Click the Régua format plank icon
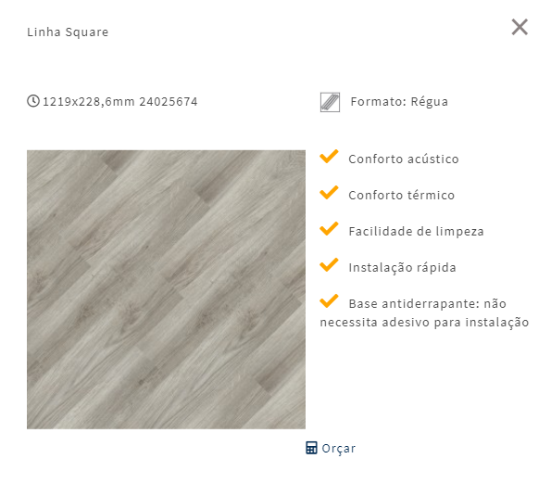 [x=330, y=102]
